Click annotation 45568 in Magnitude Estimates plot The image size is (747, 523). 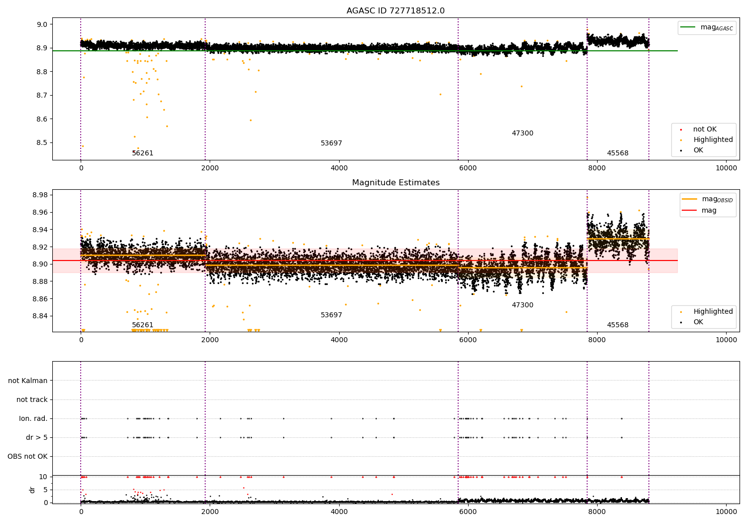click(x=618, y=325)
